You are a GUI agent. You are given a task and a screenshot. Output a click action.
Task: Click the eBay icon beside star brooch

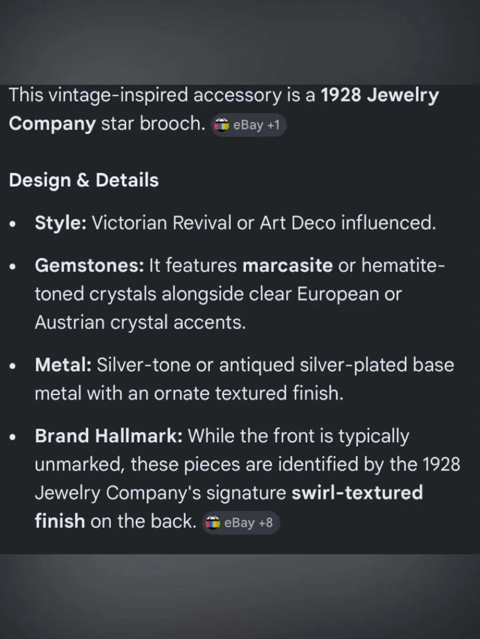point(221,125)
